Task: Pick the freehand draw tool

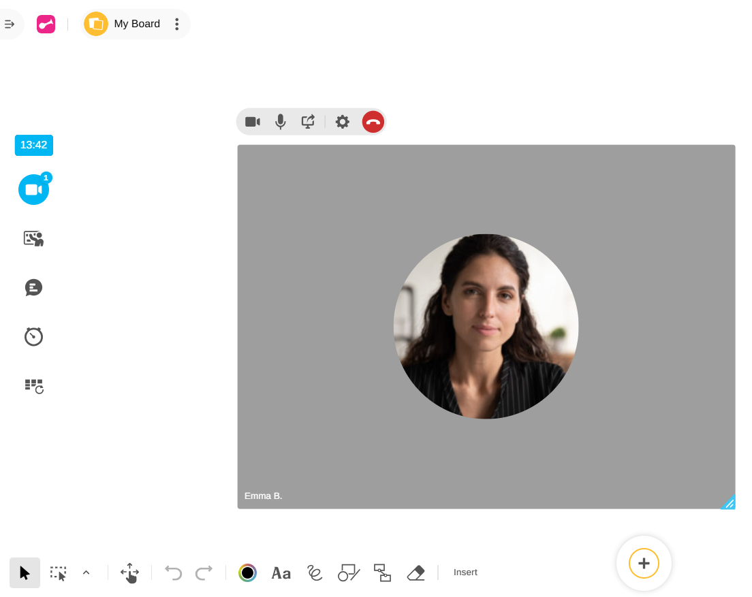Action: [314, 572]
